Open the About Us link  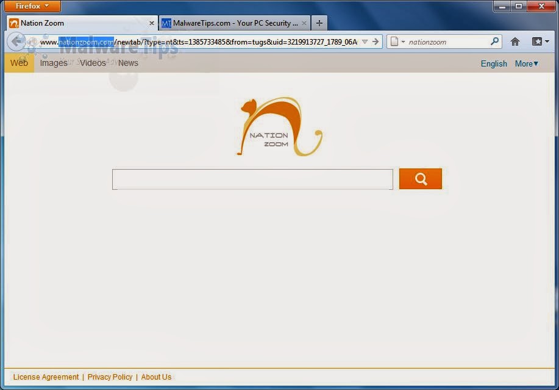[156, 377]
